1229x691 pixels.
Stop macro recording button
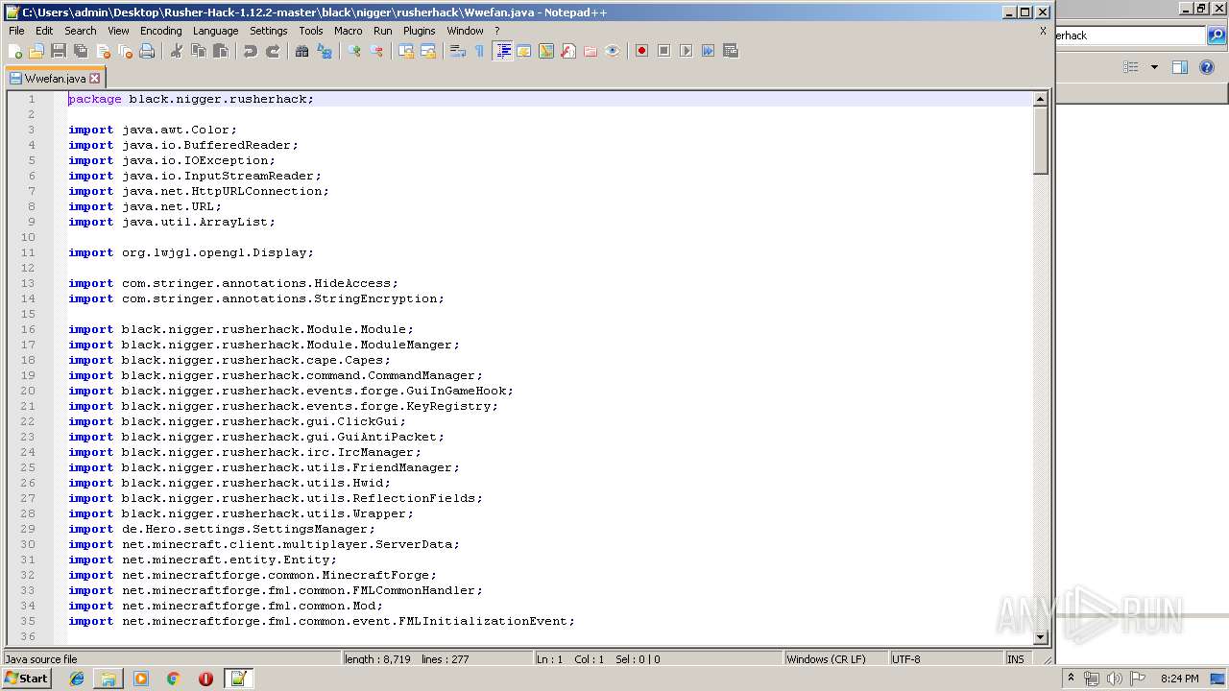[663, 51]
